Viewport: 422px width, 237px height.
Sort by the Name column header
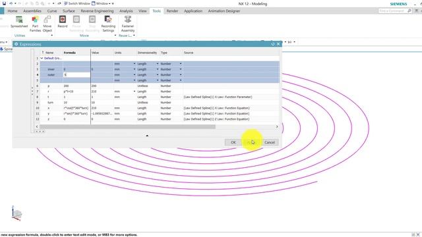[x=49, y=53]
